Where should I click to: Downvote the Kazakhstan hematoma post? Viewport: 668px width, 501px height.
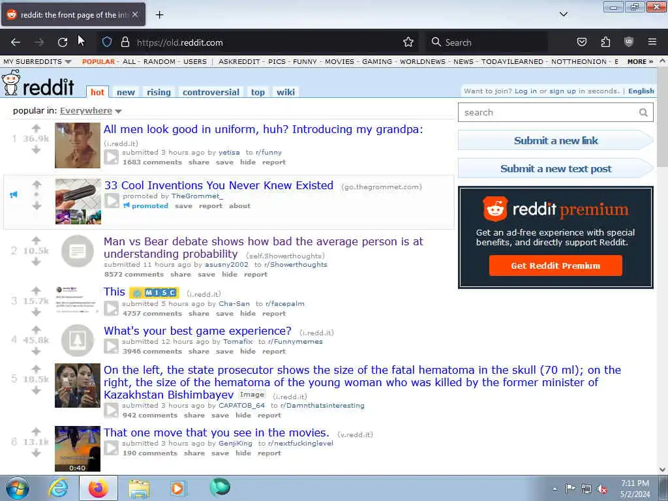[x=37, y=390]
